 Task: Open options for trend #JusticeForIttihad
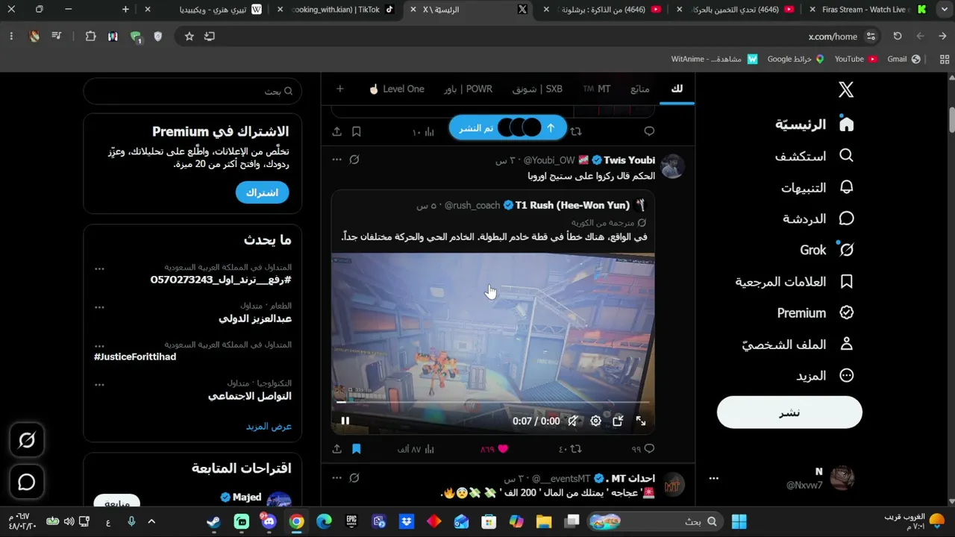point(99,345)
